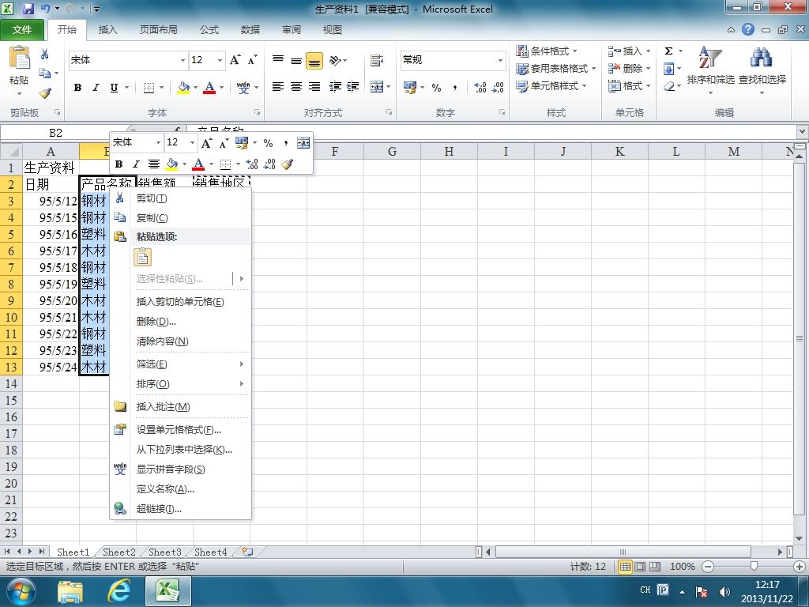The height and width of the screenshot is (607, 809).
Task: Select column G header
Action: click(392, 151)
